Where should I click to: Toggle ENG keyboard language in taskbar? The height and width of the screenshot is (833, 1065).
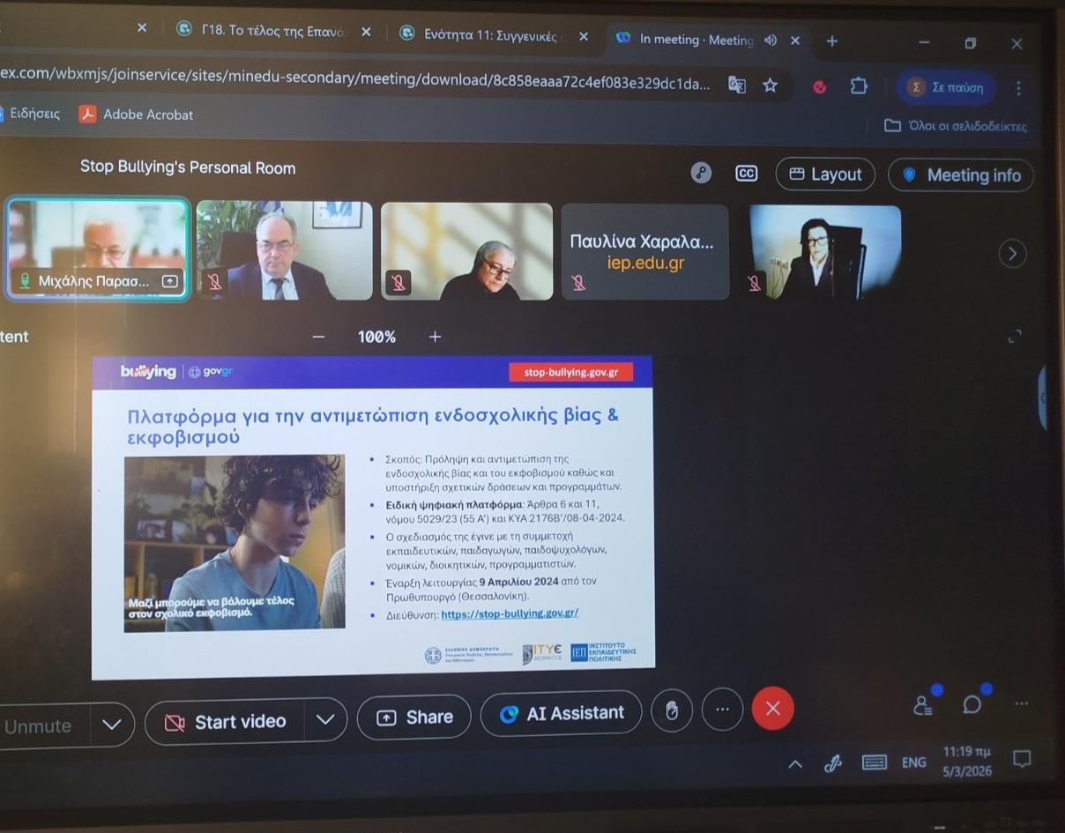pos(913,762)
